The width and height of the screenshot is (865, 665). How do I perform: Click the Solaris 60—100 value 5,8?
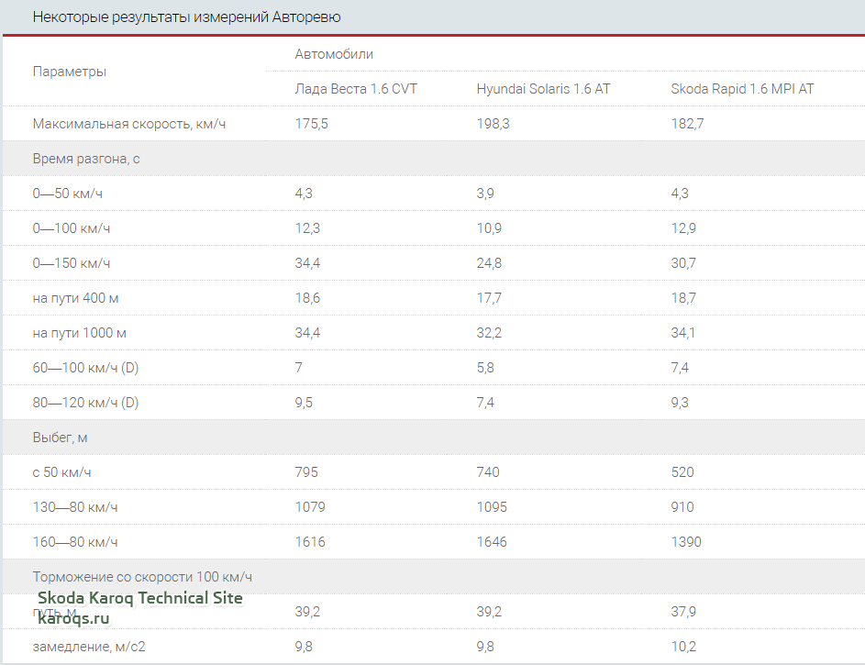coord(485,368)
